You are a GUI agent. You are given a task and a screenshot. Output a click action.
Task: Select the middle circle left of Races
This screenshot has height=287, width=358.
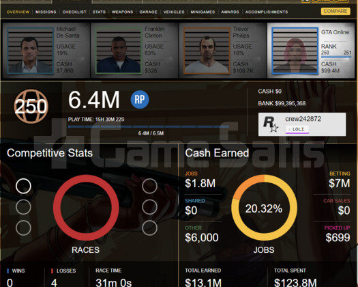(23, 207)
